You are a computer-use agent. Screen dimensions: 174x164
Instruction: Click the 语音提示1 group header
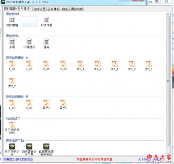tap(12, 14)
